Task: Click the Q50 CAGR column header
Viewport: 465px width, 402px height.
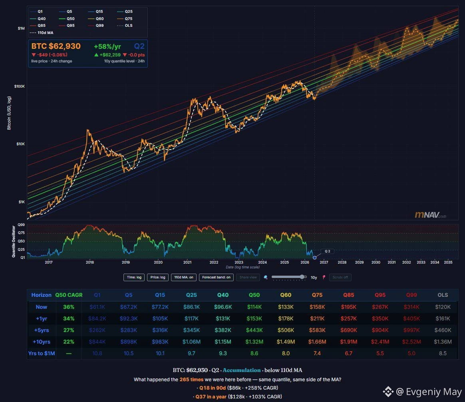Action: (x=69, y=295)
